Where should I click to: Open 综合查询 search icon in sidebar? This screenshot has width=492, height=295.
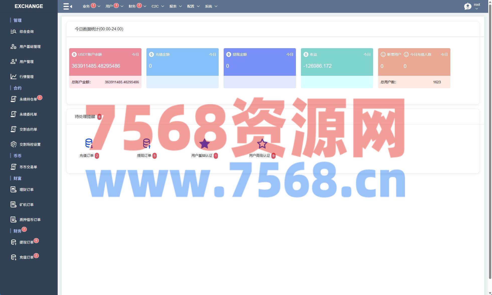tap(13, 32)
